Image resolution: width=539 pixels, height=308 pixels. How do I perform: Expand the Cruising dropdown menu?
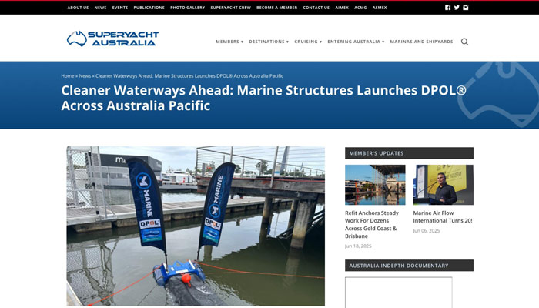(x=308, y=42)
